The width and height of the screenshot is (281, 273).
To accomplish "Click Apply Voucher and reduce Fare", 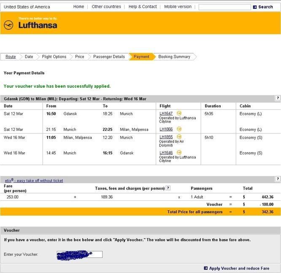I will tap(239, 268).
